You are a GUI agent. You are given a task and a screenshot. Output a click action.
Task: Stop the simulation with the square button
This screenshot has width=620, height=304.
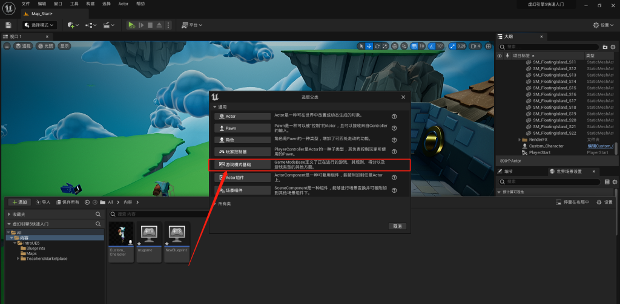[x=150, y=25]
